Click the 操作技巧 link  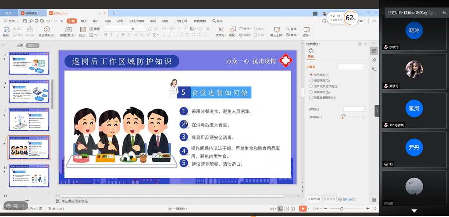349,199
